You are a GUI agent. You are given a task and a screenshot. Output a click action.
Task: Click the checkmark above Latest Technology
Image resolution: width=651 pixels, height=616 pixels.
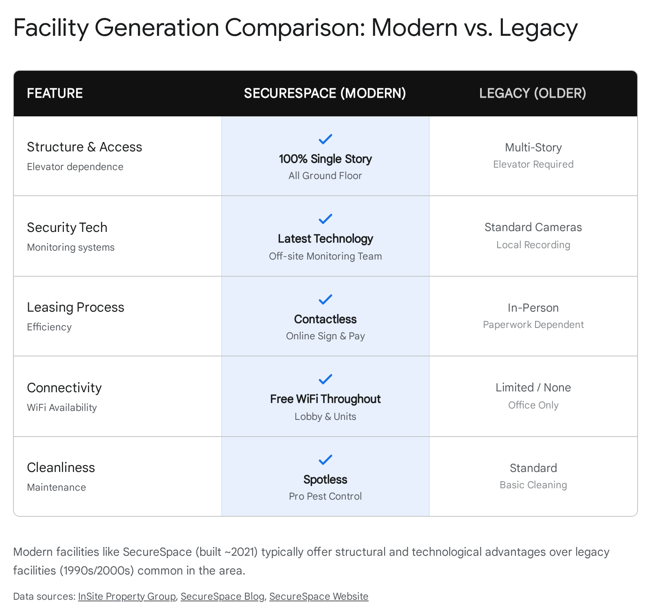click(325, 219)
